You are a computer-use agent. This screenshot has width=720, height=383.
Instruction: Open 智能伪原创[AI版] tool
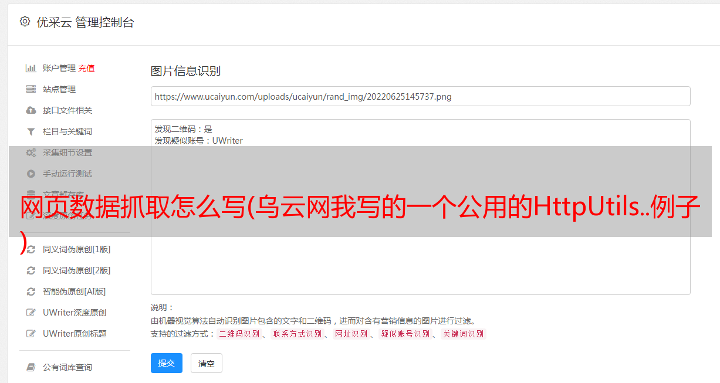(74, 292)
